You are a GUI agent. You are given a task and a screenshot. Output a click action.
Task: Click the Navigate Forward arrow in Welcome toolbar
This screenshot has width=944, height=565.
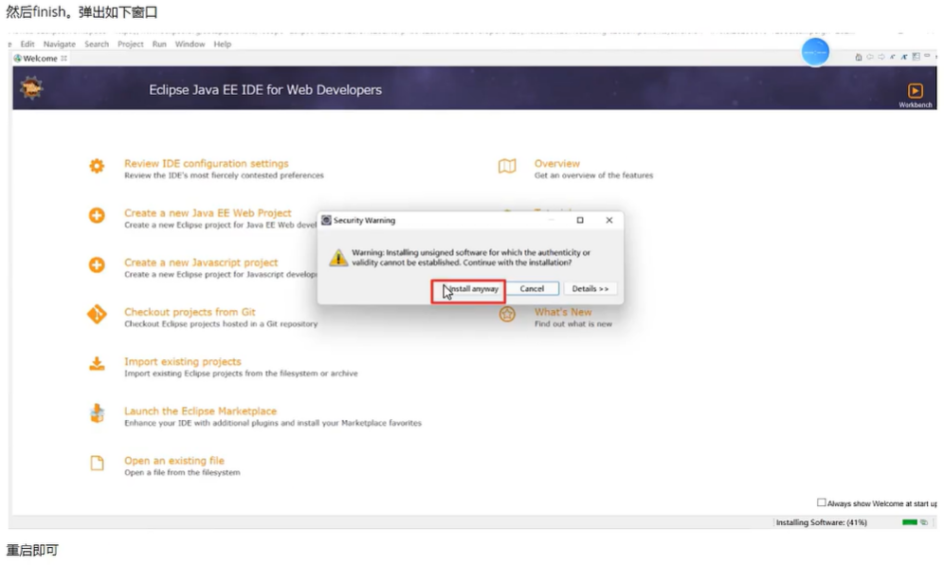881,57
